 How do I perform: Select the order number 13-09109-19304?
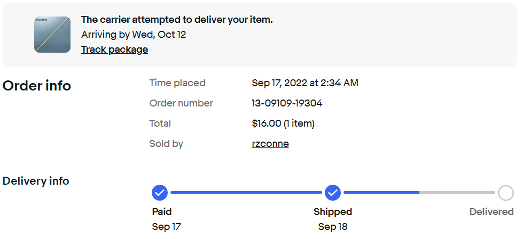click(x=287, y=103)
